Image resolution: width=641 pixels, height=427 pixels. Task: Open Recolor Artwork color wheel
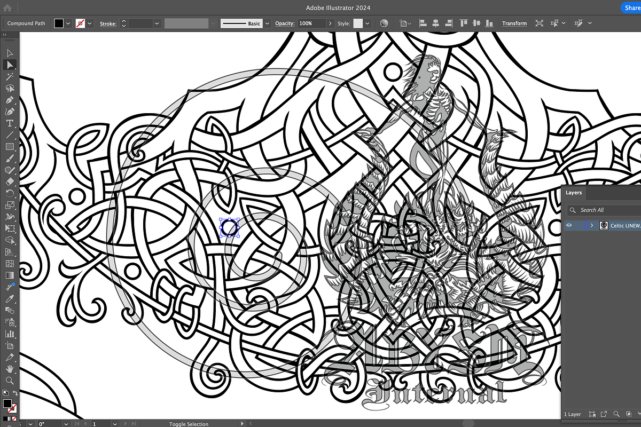pyautogui.click(x=384, y=23)
